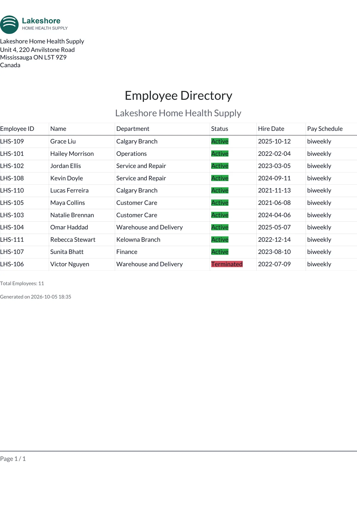Click hire date 2022-02-04
Screen dimensions: 357x505
[x=274, y=154]
